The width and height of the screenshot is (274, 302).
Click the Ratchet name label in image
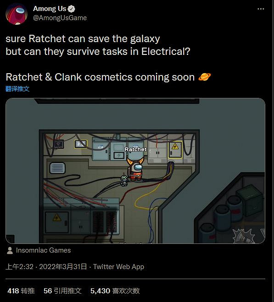click(x=135, y=149)
